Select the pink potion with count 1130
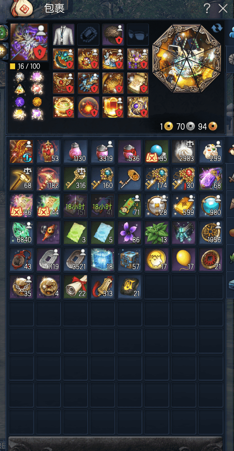 tap(75, 151)
